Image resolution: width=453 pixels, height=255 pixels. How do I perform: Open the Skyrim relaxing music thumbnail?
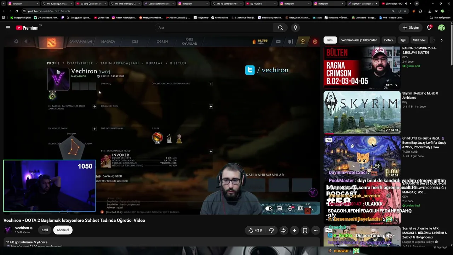(x=362, y=113)
